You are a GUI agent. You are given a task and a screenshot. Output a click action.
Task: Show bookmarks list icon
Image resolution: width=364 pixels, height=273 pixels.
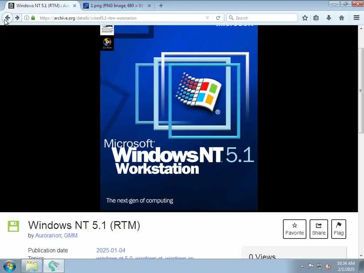(x=316, y=18)
